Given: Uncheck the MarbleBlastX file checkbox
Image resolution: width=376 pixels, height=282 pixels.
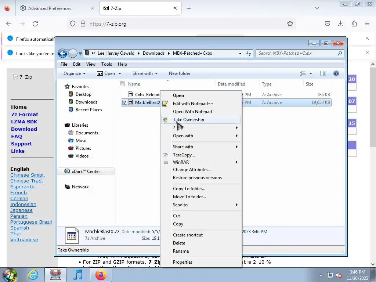Looking at the screenshot, I should 124,102.
